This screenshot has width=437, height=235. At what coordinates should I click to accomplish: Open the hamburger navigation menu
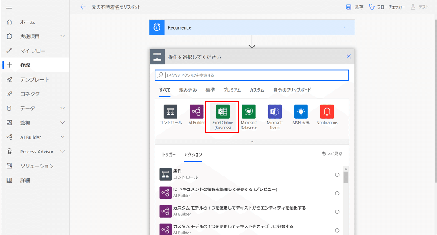(9, 7)
